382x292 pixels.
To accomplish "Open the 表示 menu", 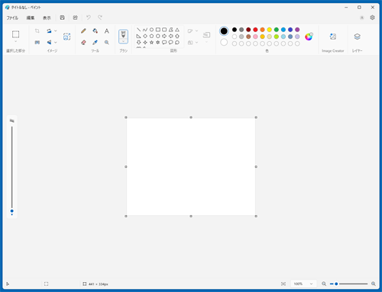I will pos(47,18).
